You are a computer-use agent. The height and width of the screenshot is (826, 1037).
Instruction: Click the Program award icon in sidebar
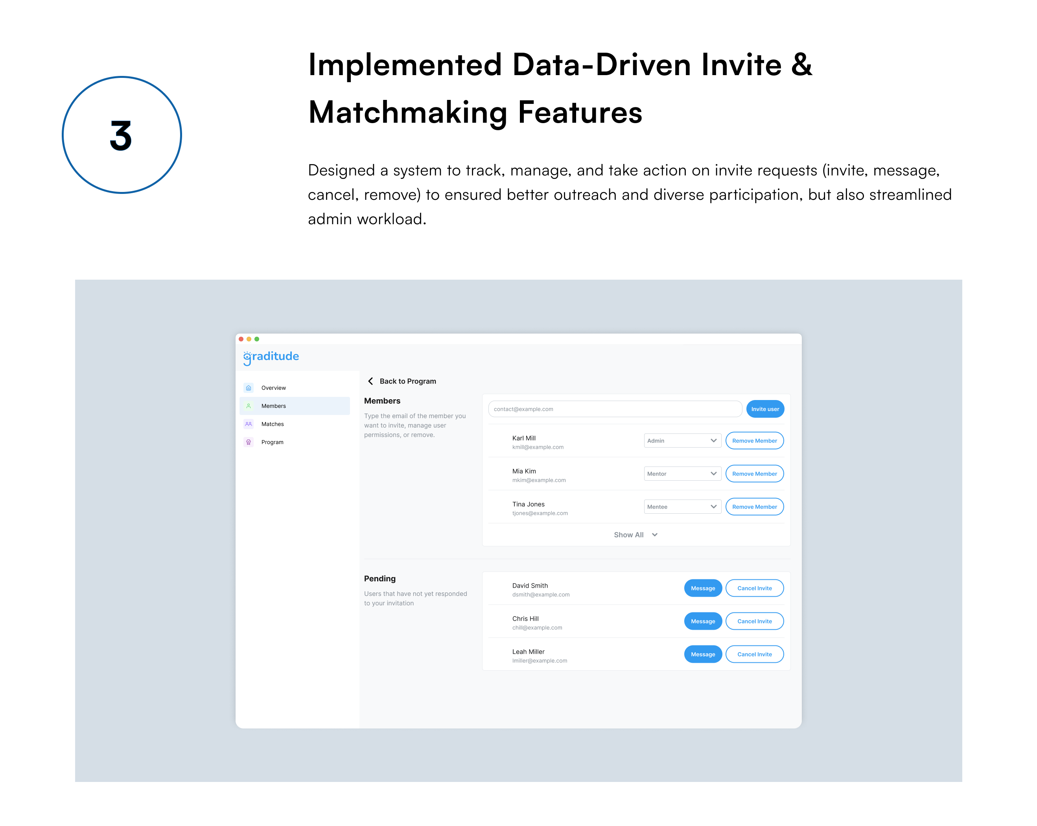[x=248, y=442]
